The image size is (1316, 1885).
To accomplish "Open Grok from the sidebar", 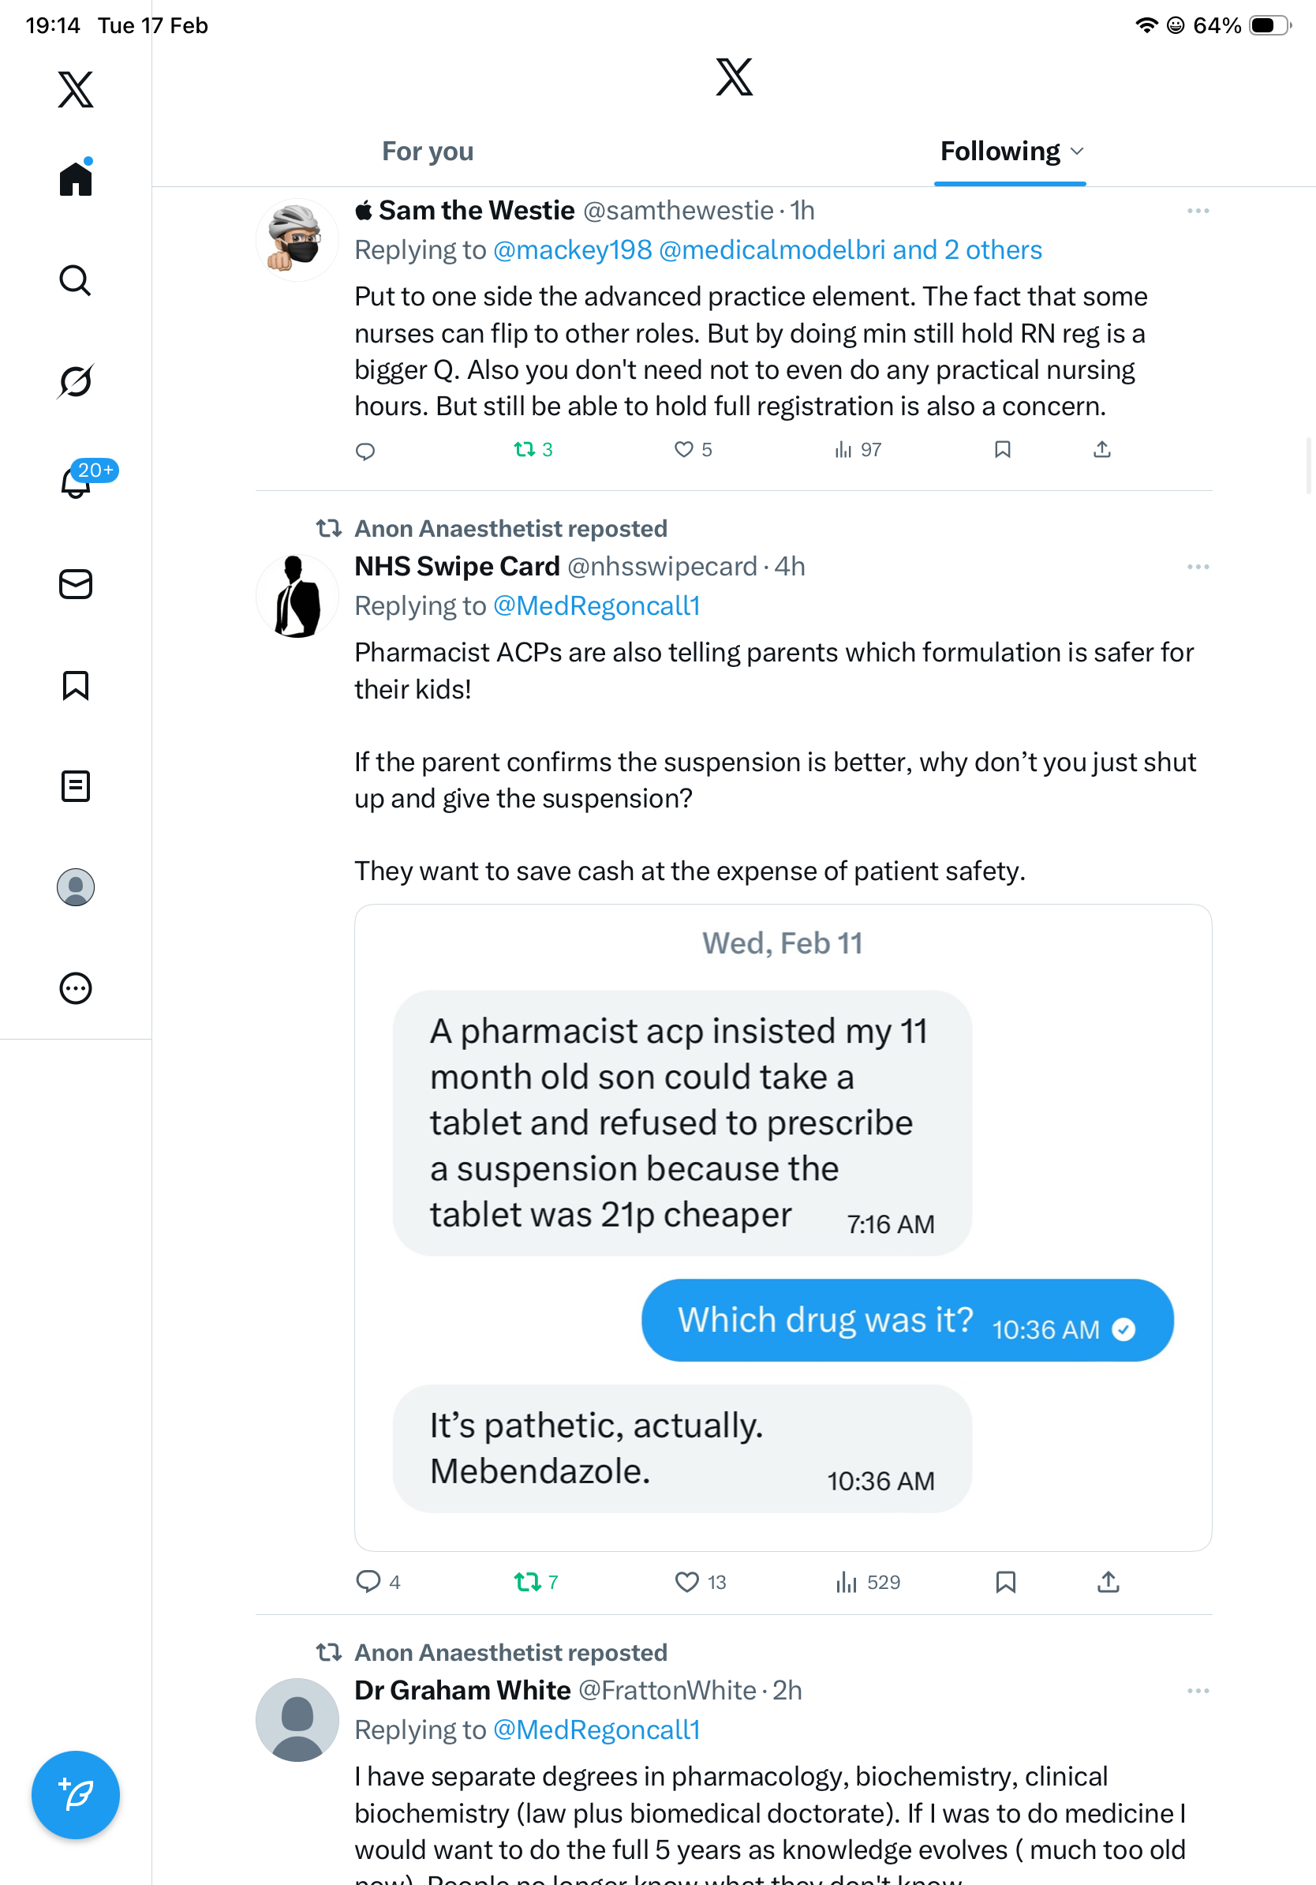I will (x=76, y=381).
